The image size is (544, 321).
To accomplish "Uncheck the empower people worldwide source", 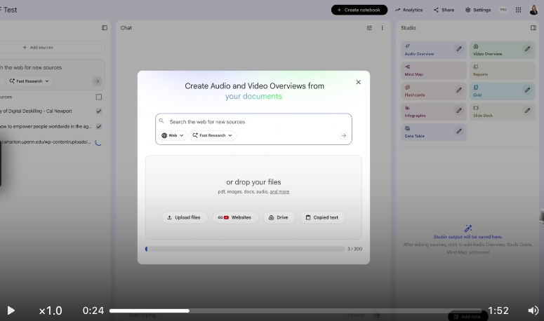I will tap(98, 126).
